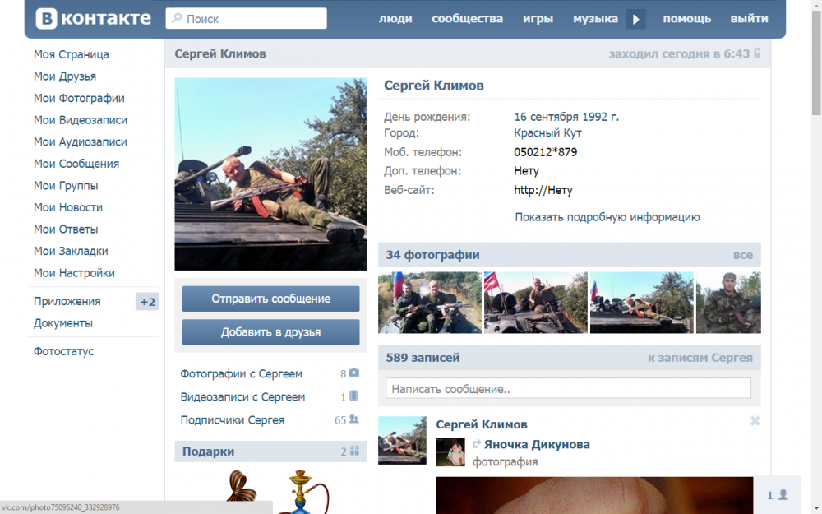Click post author name Сергей Климов
Screen dimensions: 822x514
(x=482, y=424)
